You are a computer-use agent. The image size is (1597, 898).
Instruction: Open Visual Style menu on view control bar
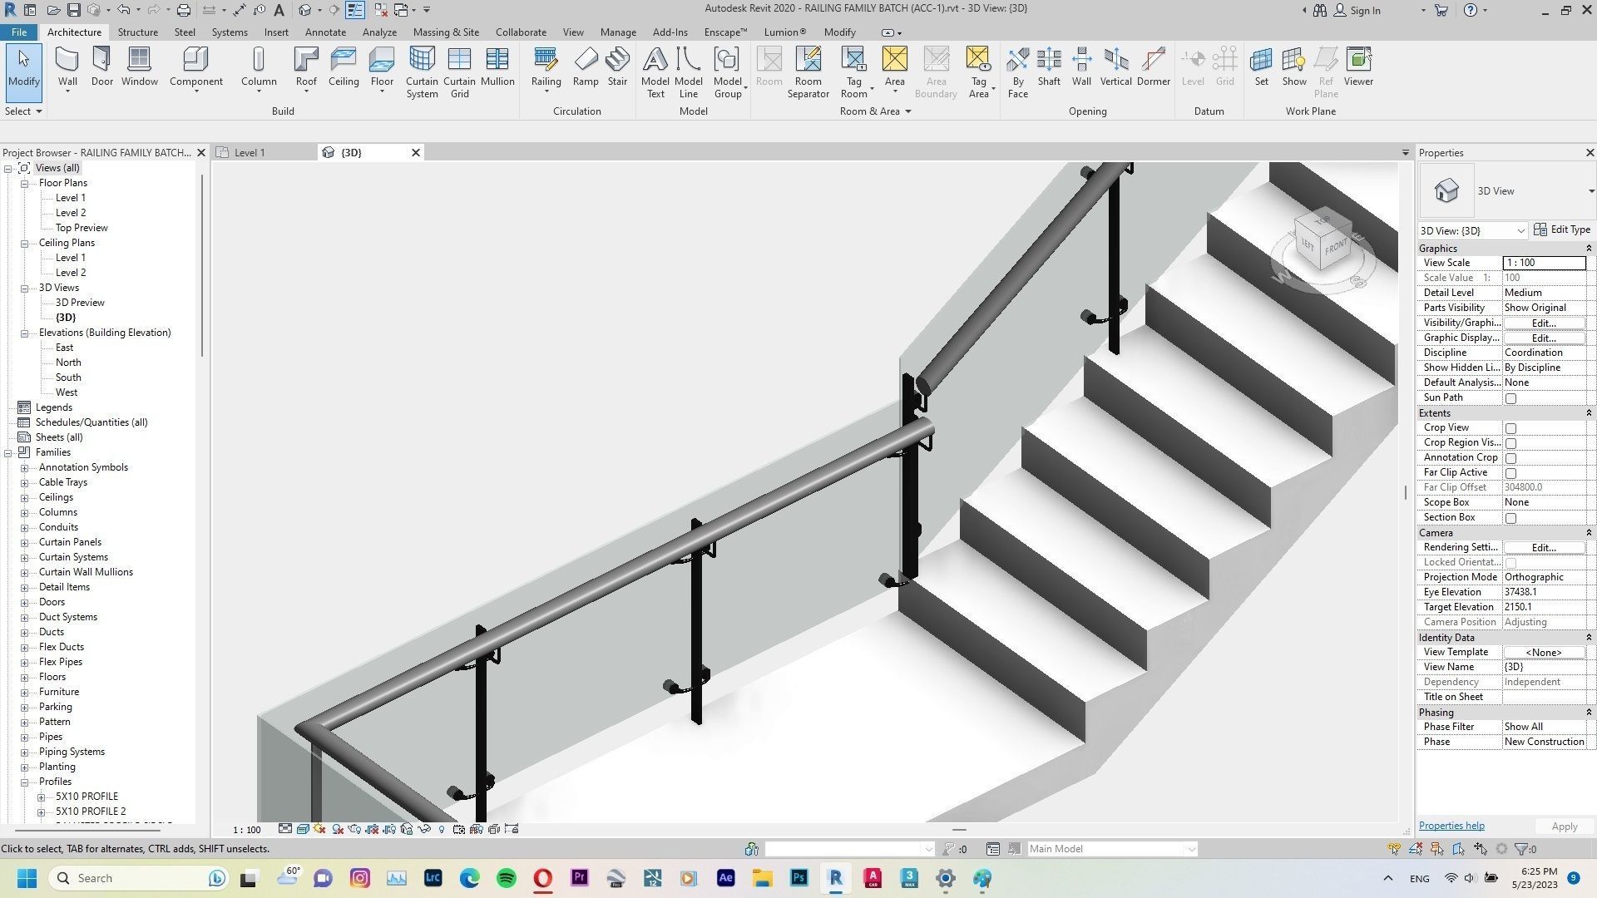coord(304,829)
